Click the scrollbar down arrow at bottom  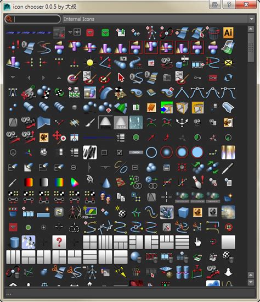pyautogui.click(x=251, y=282)
